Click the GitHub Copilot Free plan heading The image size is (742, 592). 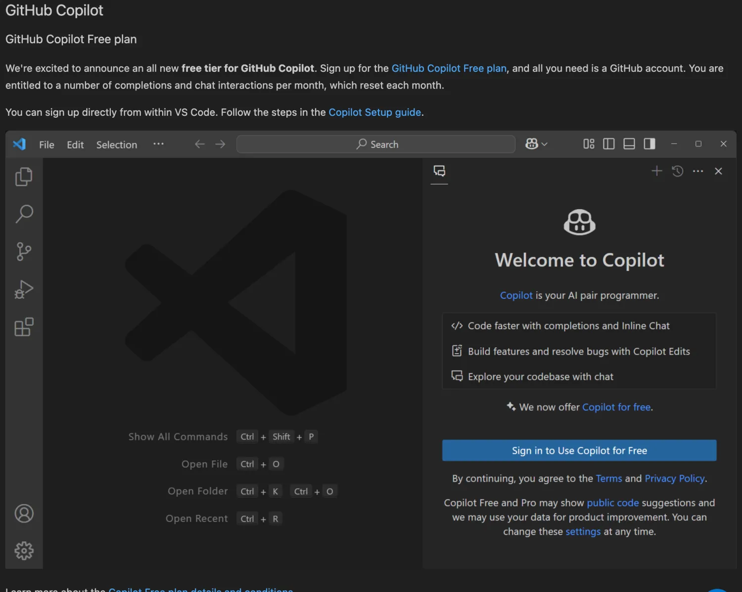click(x=71, y=39)
